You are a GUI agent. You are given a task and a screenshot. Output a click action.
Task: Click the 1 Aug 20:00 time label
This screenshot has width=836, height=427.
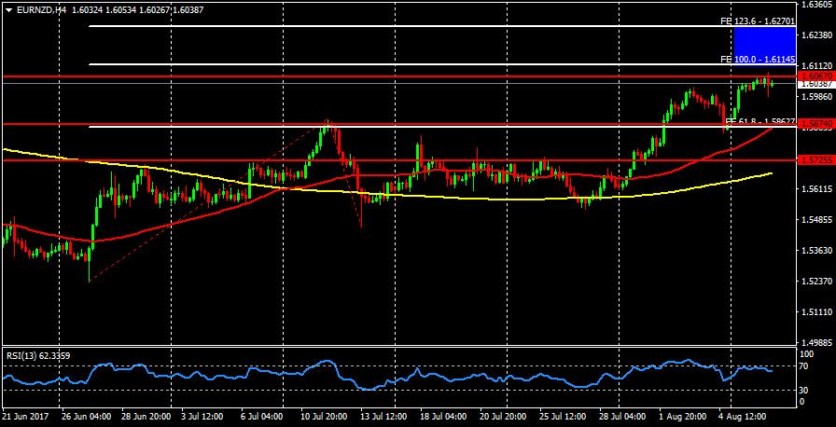click(x=684, y=418)
